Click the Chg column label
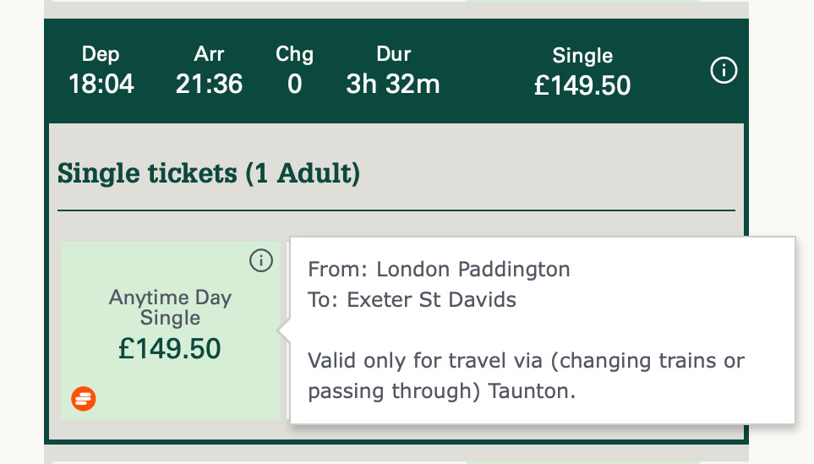The height and width of the screenshot is (464, 814). [x=294, y=55]
